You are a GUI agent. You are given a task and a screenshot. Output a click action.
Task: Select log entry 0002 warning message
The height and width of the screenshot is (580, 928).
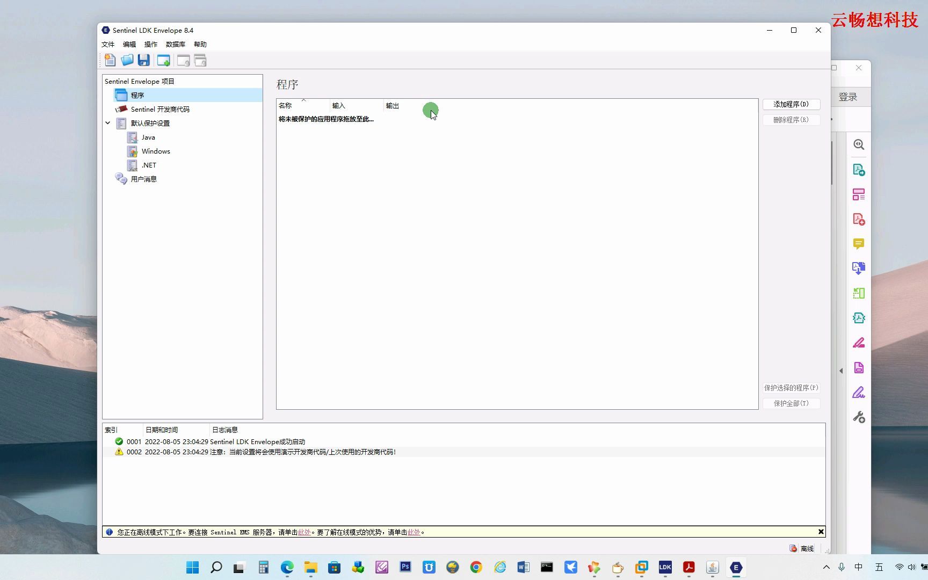[x=463, y=452]
